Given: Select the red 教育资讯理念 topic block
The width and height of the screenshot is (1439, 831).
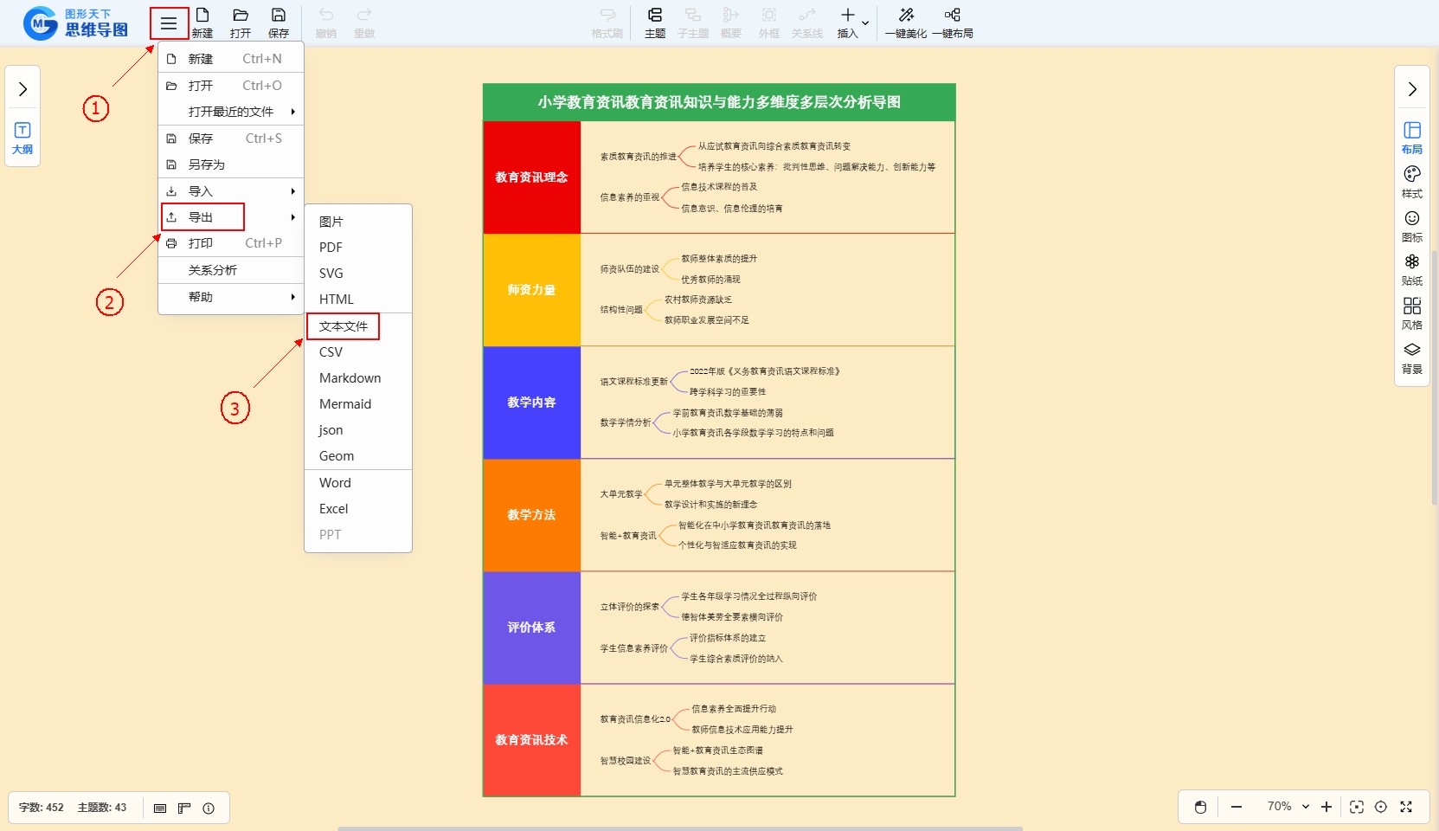Looking at the screenshot, I should [x=531, y=177].
